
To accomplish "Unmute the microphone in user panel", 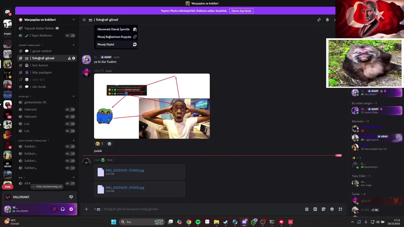I will coord(54,209).
